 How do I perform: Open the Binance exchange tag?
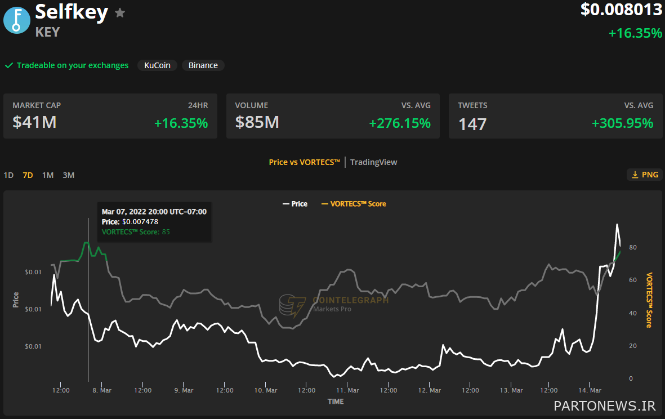203,65
